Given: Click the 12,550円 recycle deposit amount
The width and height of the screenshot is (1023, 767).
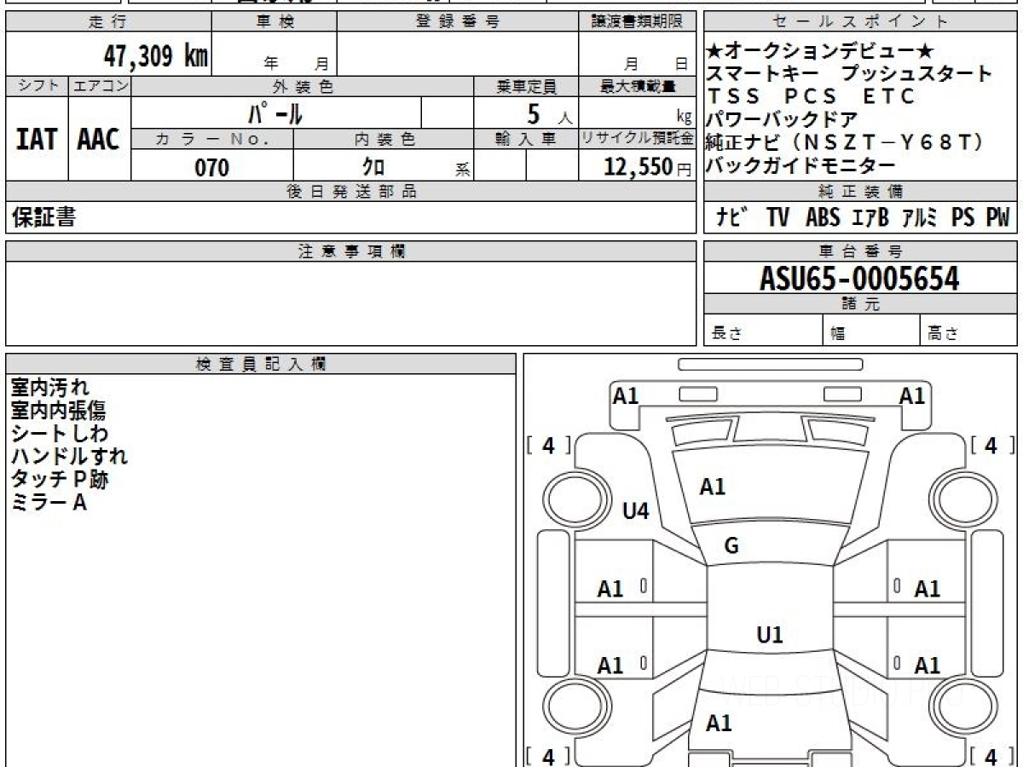Looking at the screenshot, I should click(x=648, y=167).
